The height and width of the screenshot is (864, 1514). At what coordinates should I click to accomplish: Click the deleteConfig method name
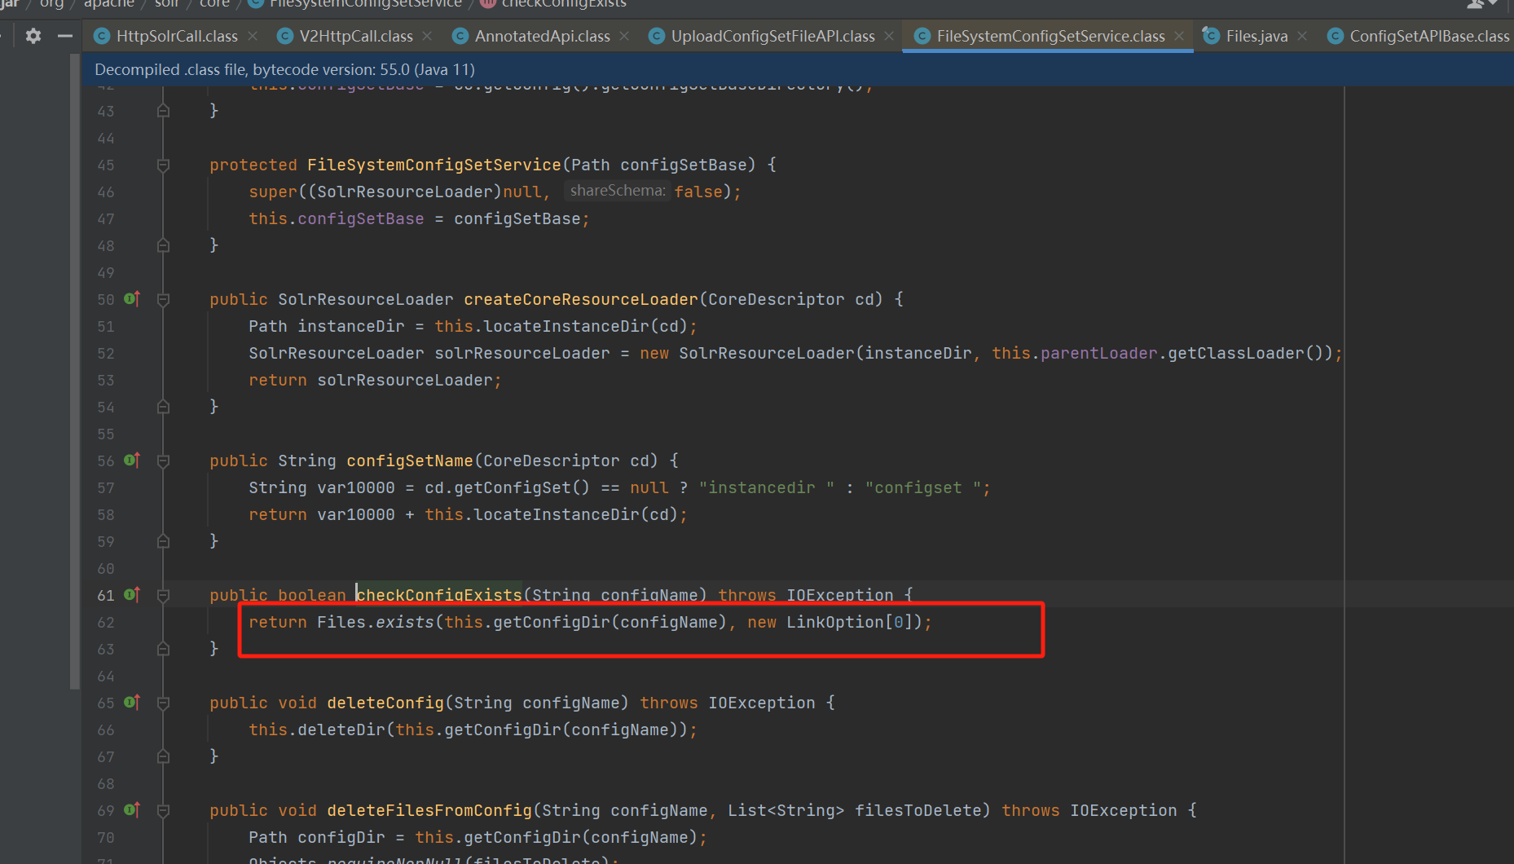pyautogui.click(x=385, y=703)
